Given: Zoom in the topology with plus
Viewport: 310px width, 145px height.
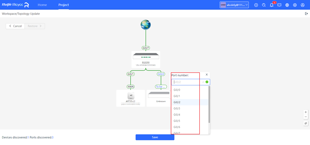Looking at the screenshot, I should pyautogui.click(x=306, y=112).
